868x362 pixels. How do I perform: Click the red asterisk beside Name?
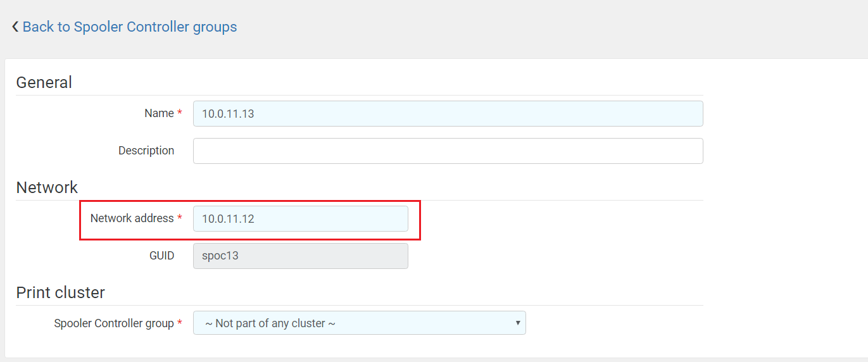point(180,114)
